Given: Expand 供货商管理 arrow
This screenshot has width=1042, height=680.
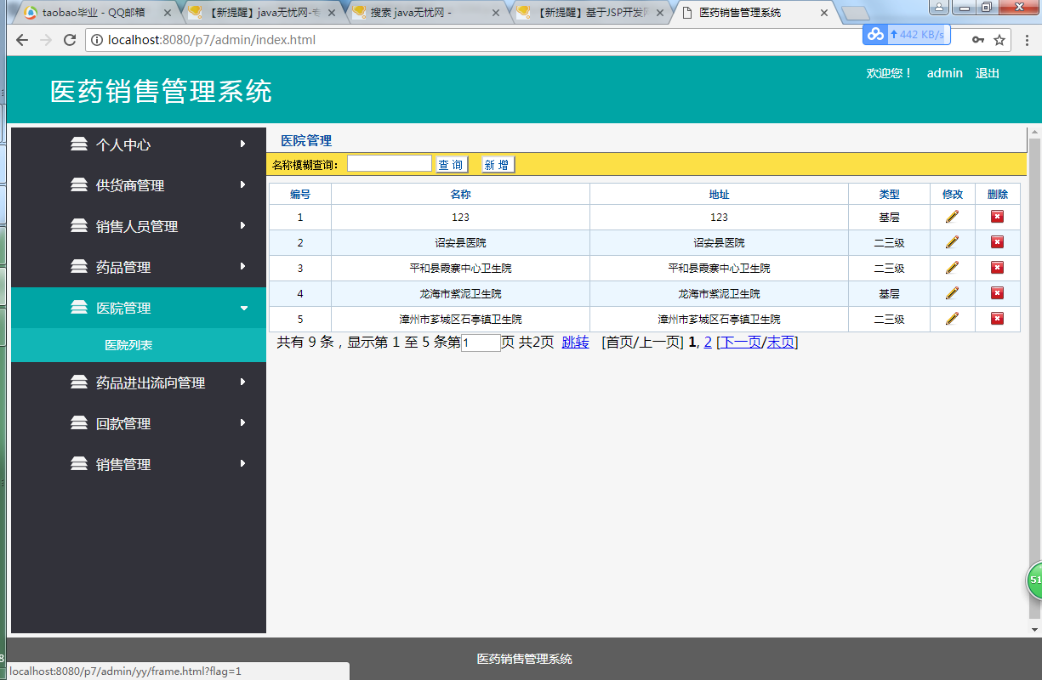Looking at the screenshot, I should click(x=243, y=184).
